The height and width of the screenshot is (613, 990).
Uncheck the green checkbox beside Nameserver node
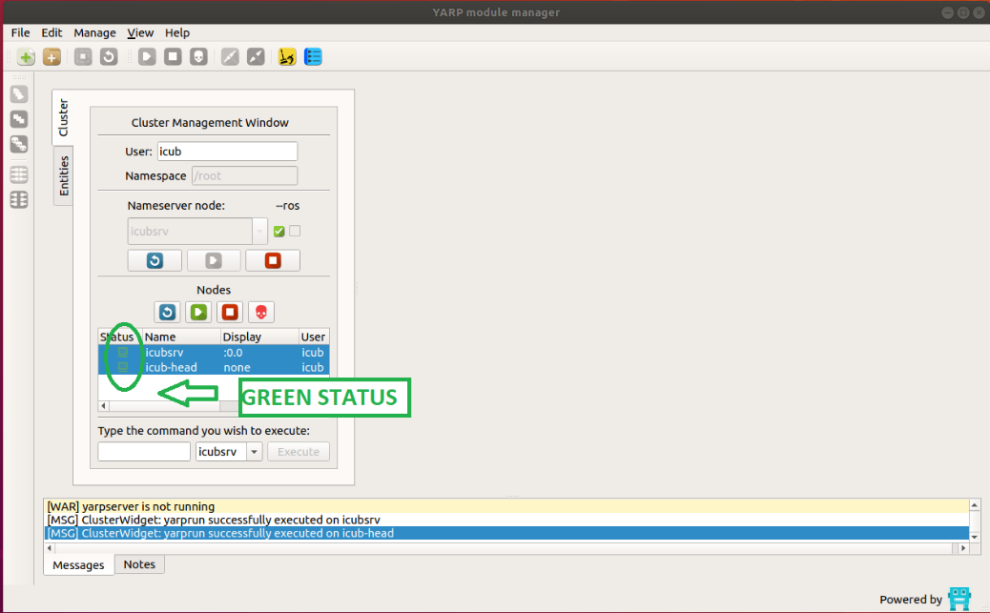pyautogui.click(x=279, y=231)
